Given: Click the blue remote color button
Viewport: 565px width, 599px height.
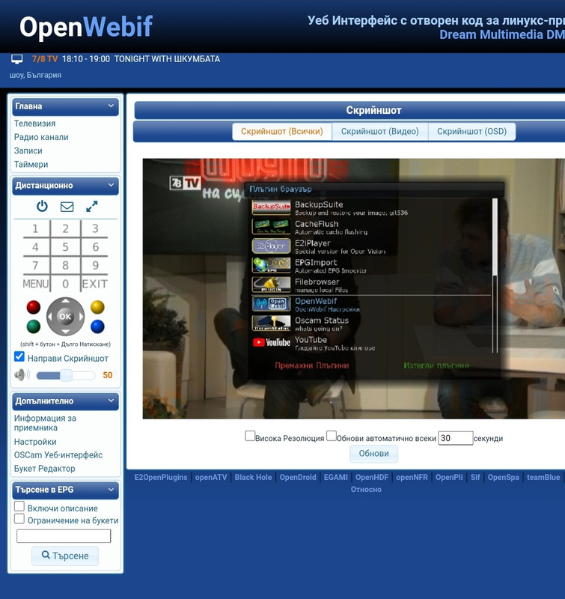Looking at the screenshot, I should (x=97, y=326).
